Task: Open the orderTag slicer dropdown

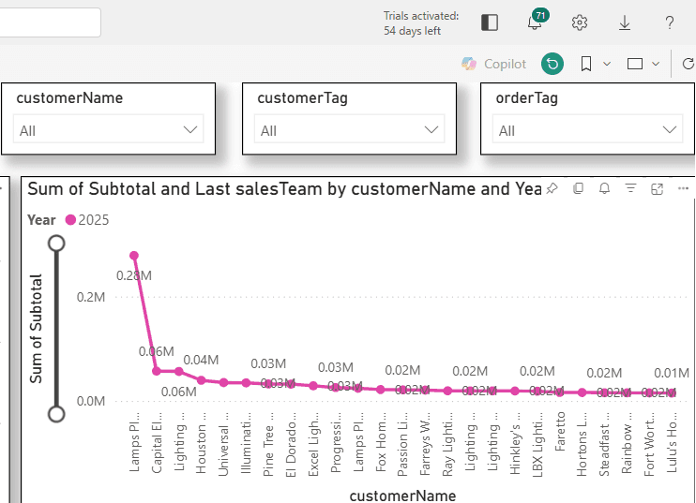Action: coord(588,129)
